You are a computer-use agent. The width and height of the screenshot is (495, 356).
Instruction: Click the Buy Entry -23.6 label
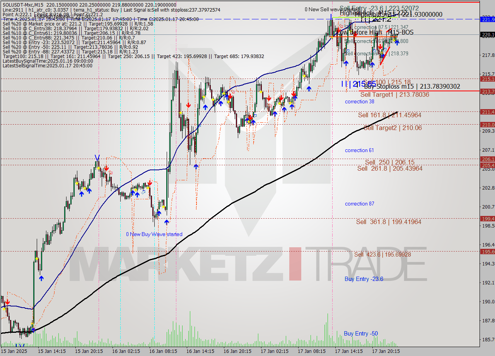[x=364, y=279]
